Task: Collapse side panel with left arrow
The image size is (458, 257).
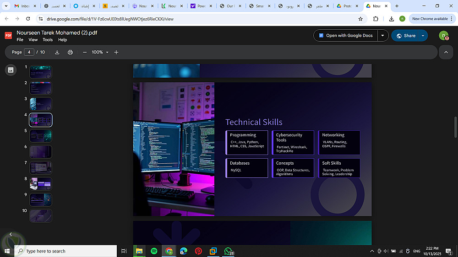Action: [x=11, y=234]
